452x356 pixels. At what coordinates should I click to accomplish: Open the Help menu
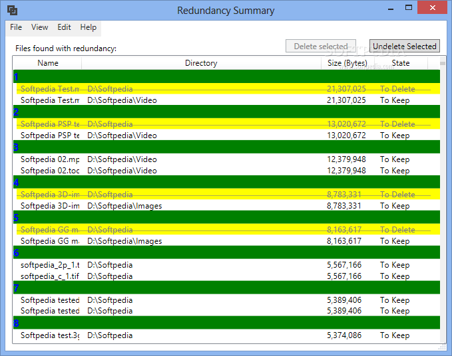click(89, 27)
